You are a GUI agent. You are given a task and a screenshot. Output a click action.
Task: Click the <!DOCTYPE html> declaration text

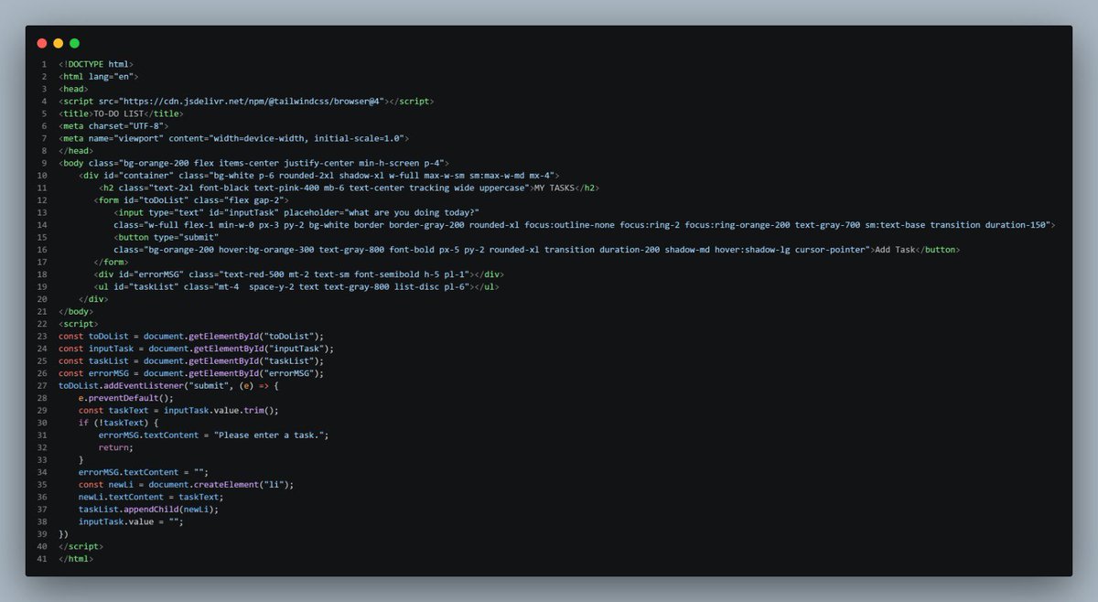97,64
